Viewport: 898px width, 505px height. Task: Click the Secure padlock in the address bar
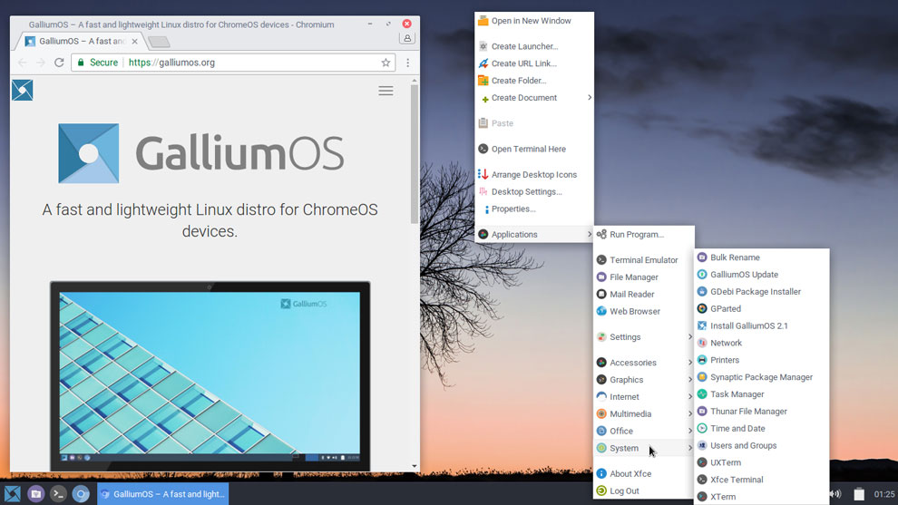81,63
